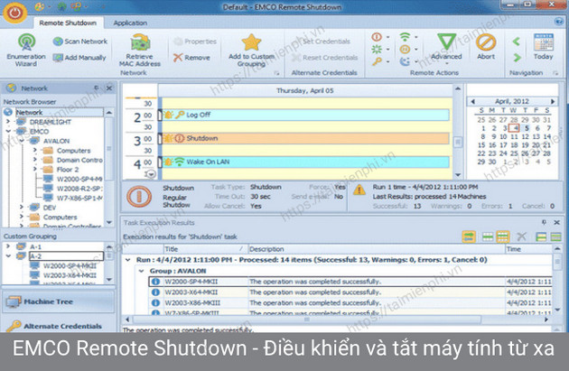Screen dimensions: 569x371
Task: Sort results by Title column
Action: [205, 249]
